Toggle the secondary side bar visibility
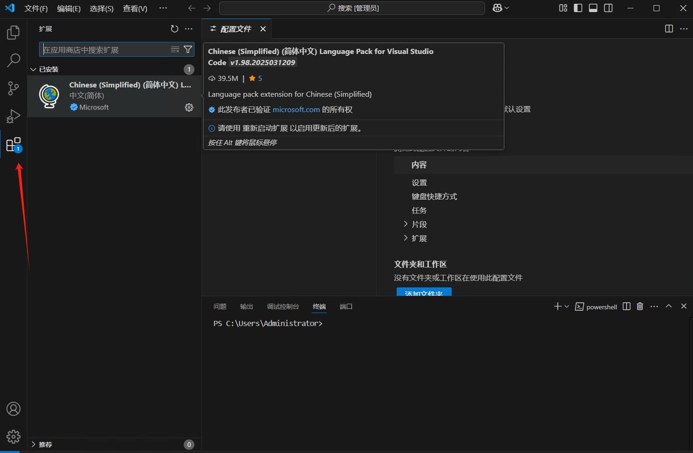 [x=608, y=8]
